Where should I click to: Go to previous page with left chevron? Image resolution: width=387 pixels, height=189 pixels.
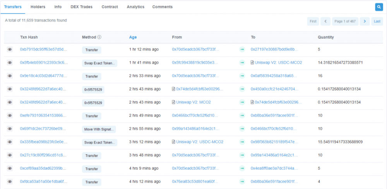tap(325, 22)
